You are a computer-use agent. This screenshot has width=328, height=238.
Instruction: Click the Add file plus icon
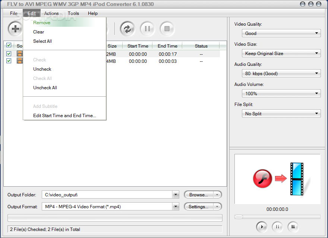[x=15, y=29]
